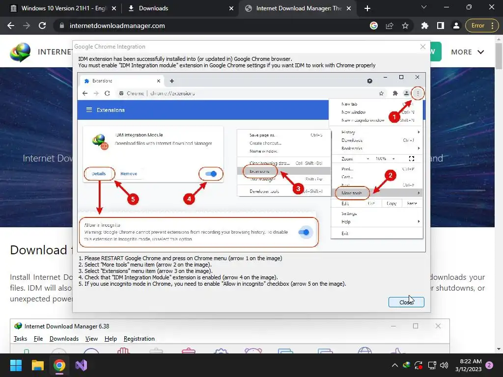
Task: View site information lock icon
Action: click(62, 26)
